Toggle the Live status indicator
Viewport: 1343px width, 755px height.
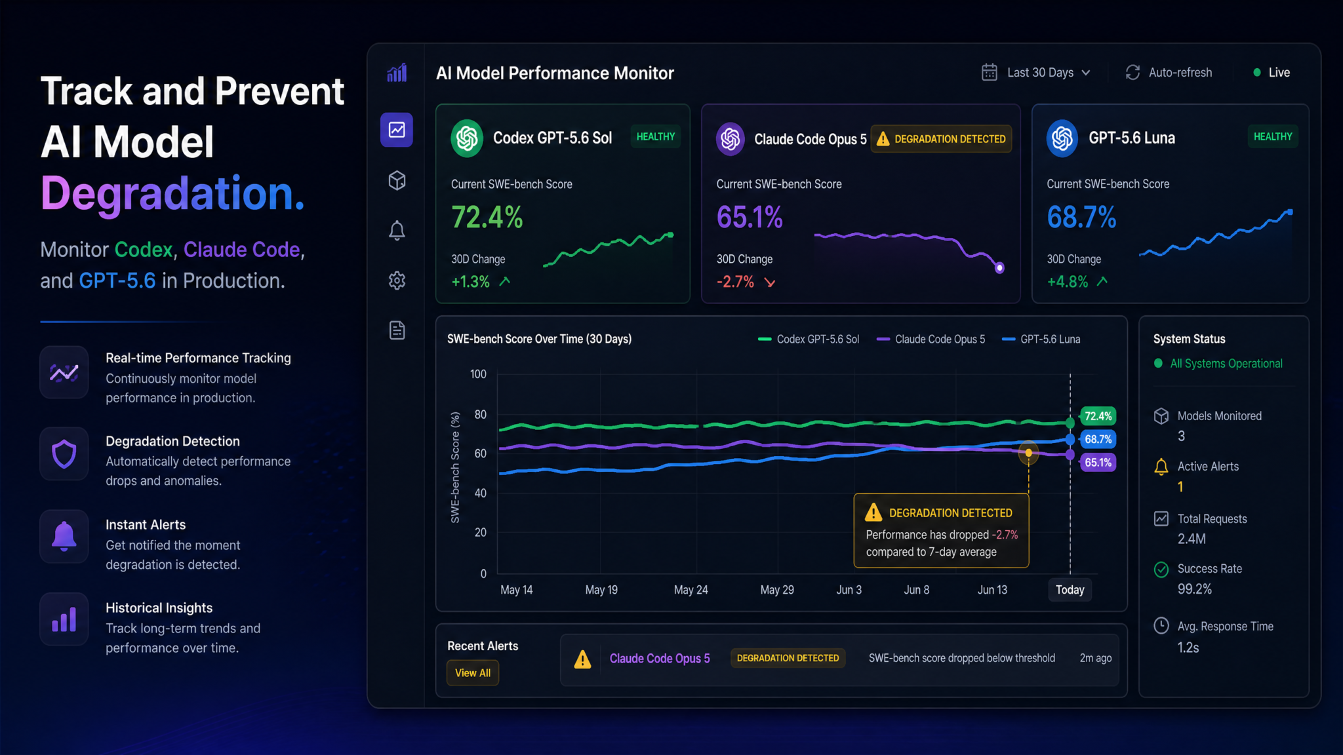click(x=1272, y=73)
